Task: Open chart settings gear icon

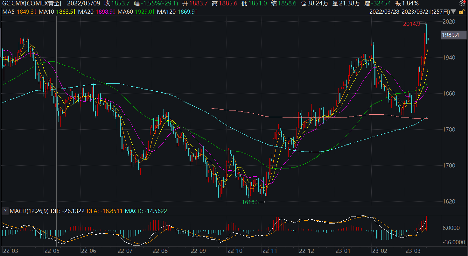Action: (x=462, y=4)
